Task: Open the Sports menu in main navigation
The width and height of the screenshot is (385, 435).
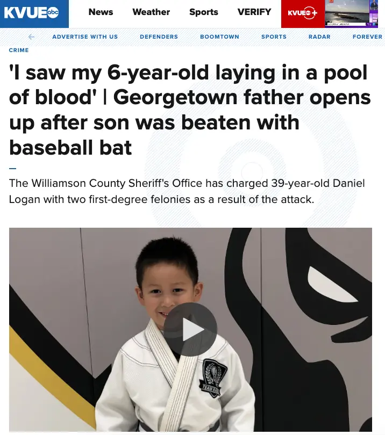Action: [204, 12]
